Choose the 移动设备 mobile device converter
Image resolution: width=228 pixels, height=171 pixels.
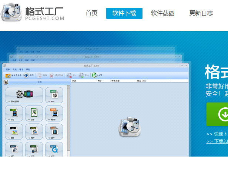pos(24,95)
